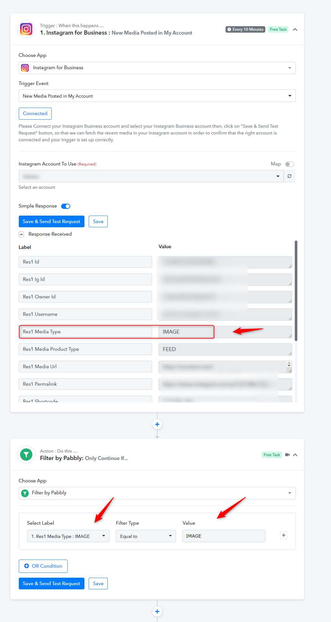
Task: Click Save button in the trigger step
Action: tap(98, 221)
